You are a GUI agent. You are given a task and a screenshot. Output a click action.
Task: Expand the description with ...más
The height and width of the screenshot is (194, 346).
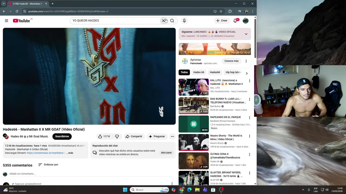click(x=70, y=153)
